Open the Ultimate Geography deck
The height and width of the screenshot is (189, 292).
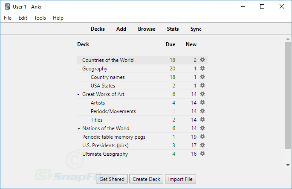pos(105,154)
